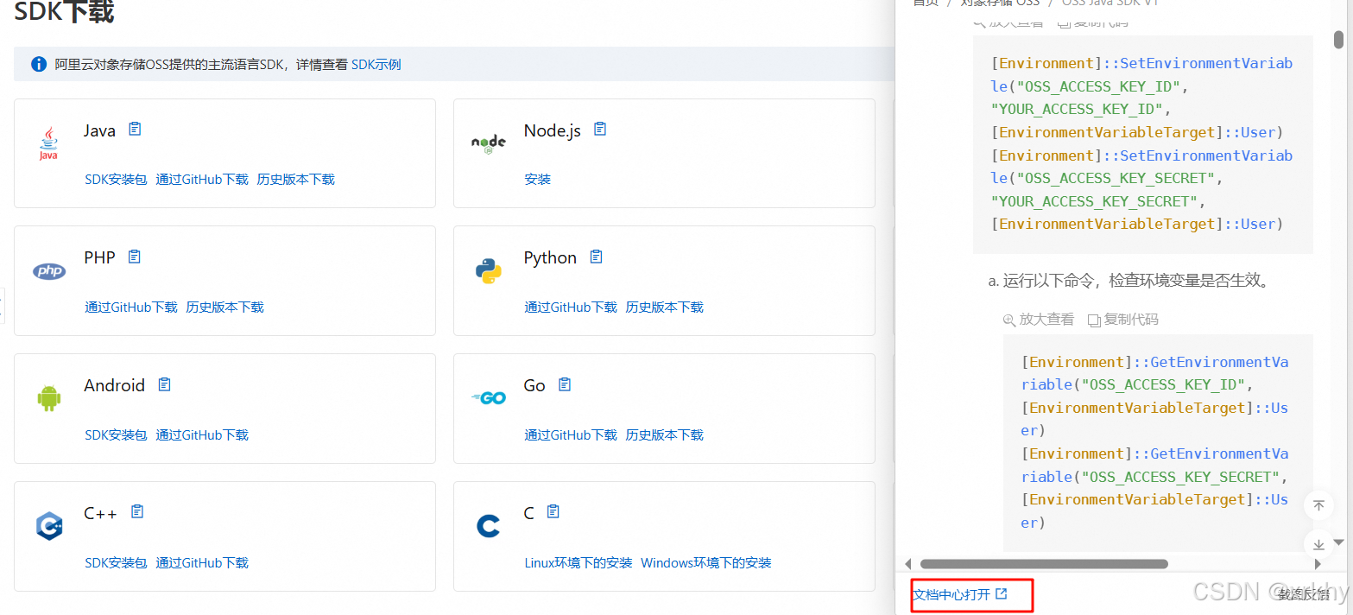This screenshot has width=1353, height=615.
Task: Open Android 通过GitHub下载 link
Action: coord(202,435)
